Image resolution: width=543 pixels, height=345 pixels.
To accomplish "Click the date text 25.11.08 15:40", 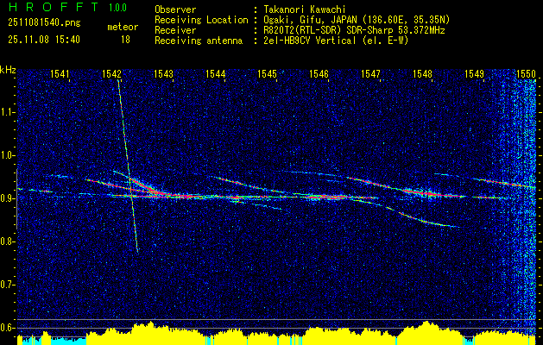I will pos(44,40).
